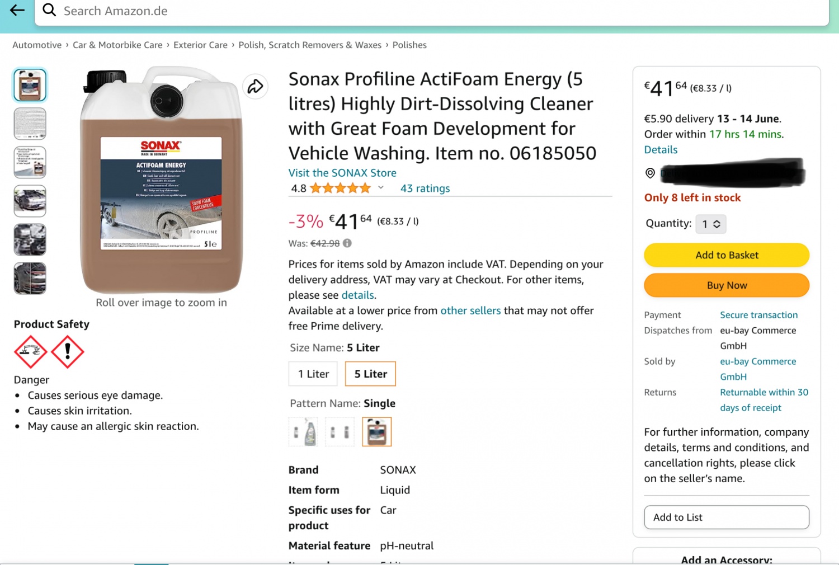The image size is (839, 565).
Task: Open the Quantity dropdown
Action: click(x=711, y=224)
